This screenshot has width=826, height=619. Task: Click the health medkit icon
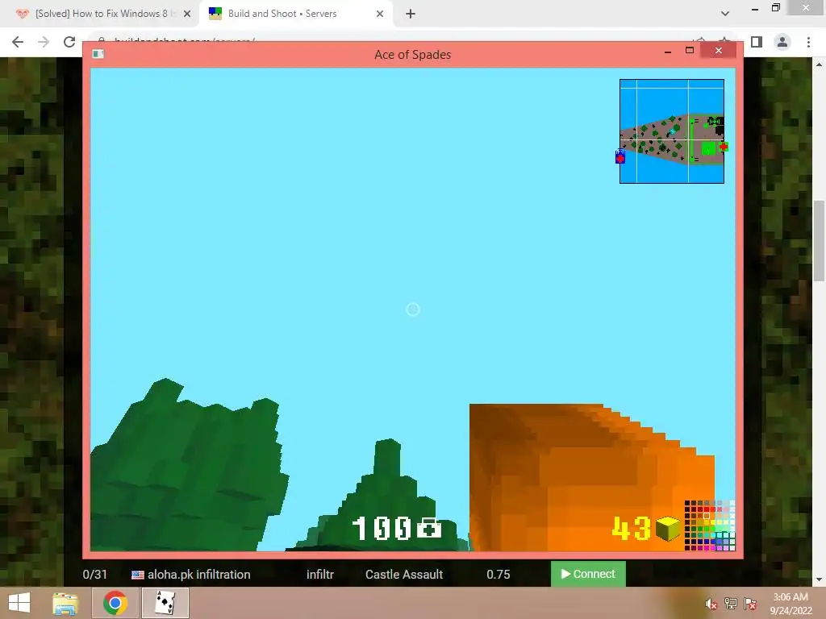point(429,528)
